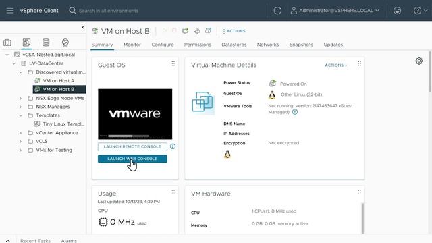Screen dimensions: 432x243
Task: Click the remote console info icon
Action: click(173, 146)
